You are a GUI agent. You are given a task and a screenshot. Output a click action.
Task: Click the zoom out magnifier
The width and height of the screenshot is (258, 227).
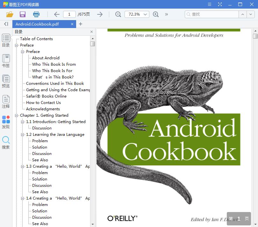118,14
